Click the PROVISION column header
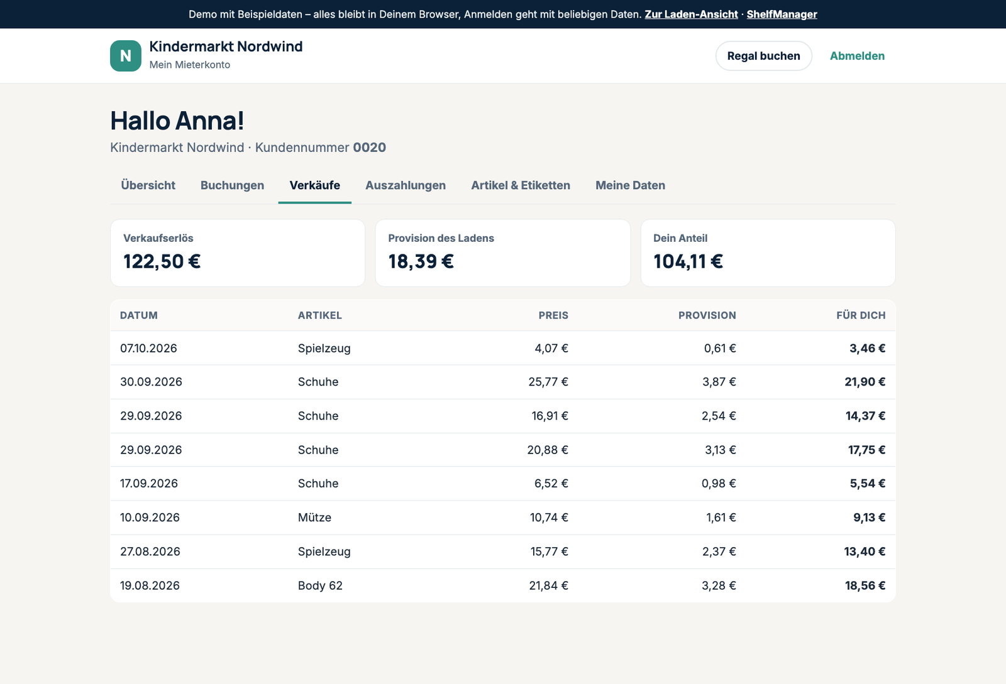This screenshot has height=684, width=1006. [707, 315]
